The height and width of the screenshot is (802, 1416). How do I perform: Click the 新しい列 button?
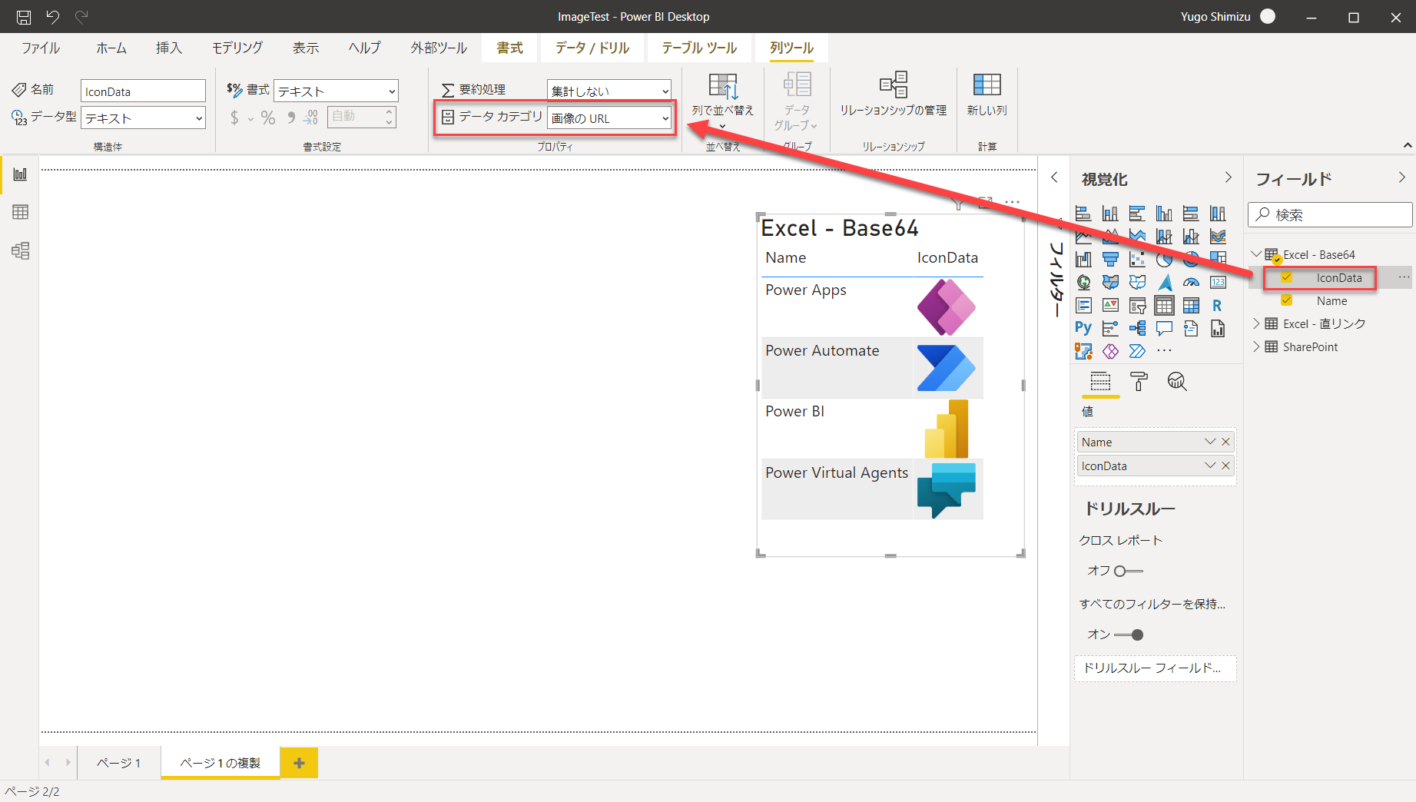[x=987, y=95]
